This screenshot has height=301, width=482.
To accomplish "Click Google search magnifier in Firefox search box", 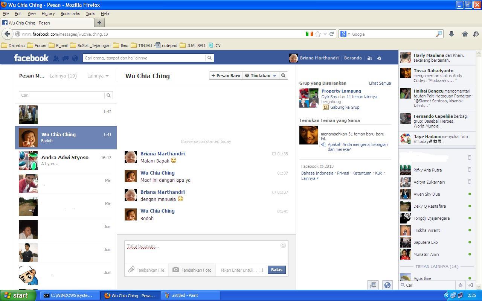I will point(439,34).
